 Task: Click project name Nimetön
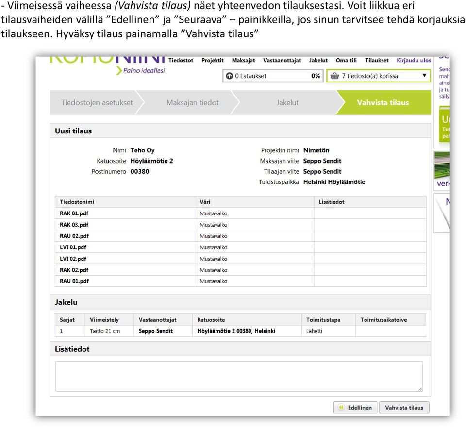[x=316, y=150]
